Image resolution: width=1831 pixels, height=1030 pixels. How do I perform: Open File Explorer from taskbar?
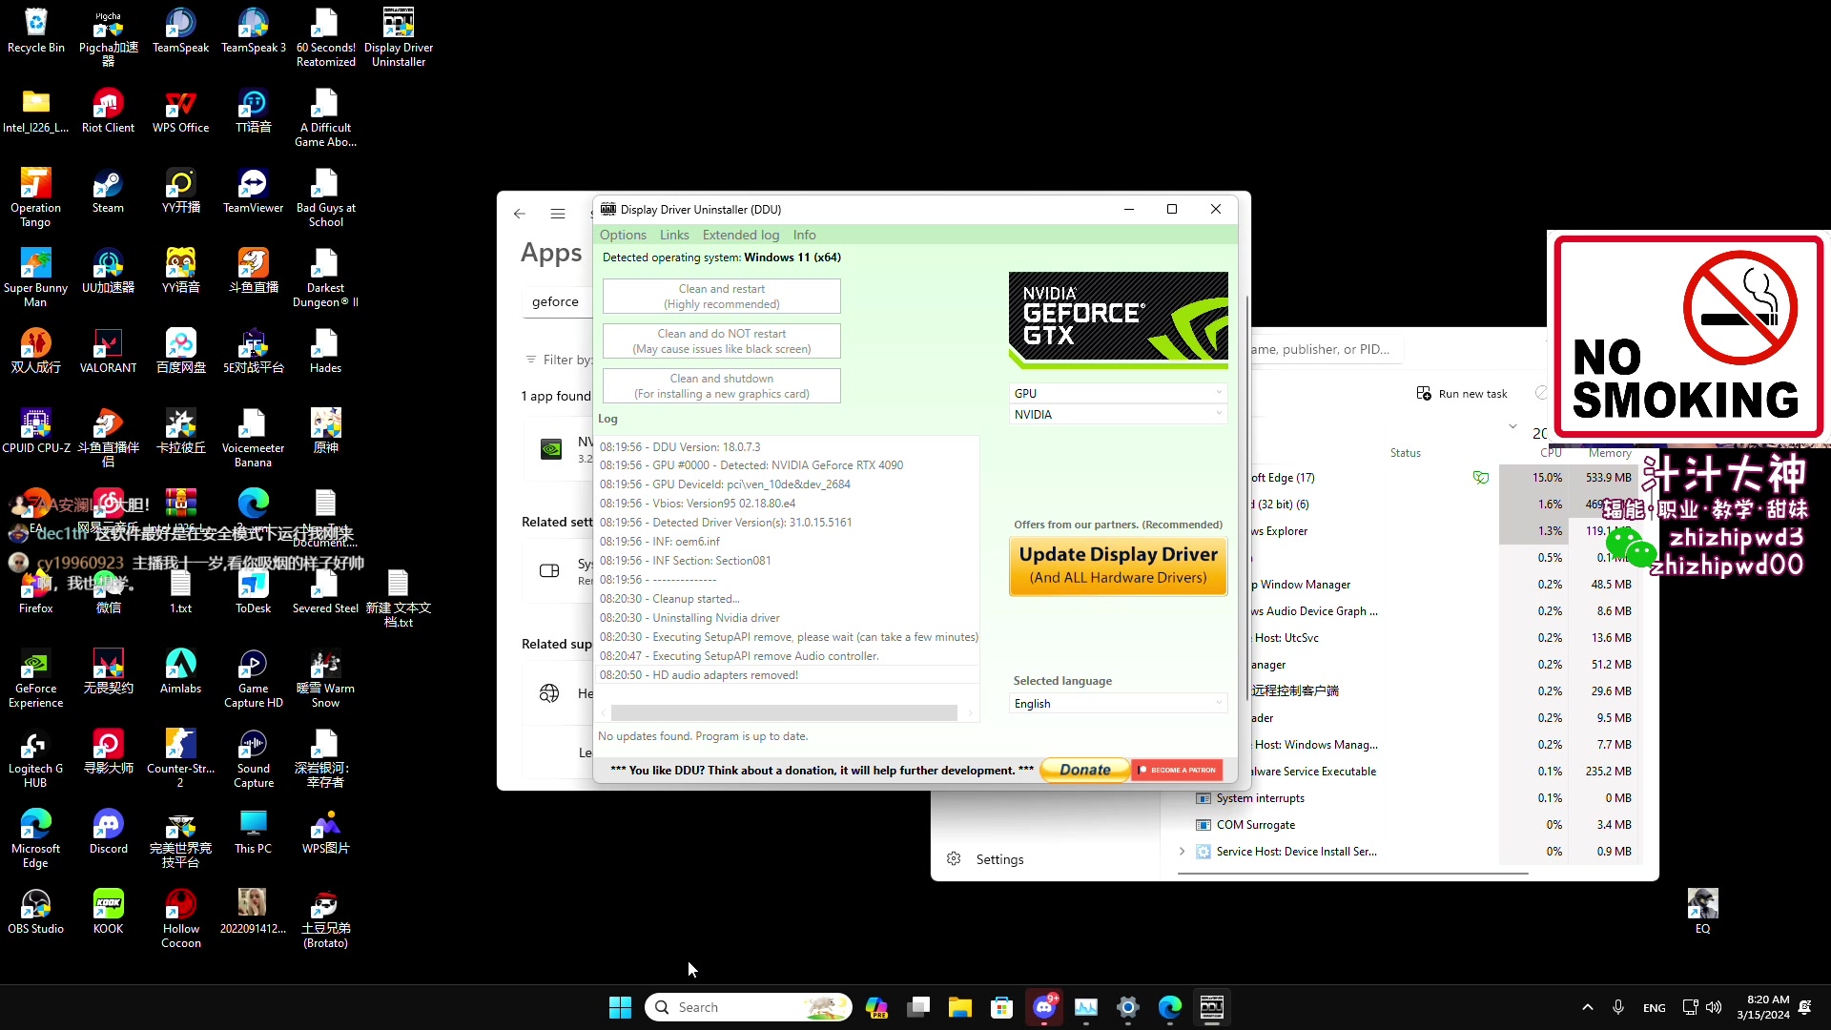pyautogui.click(x=959, y=1007)
